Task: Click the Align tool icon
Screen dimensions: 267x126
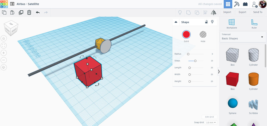Action: tap(205, 12)
